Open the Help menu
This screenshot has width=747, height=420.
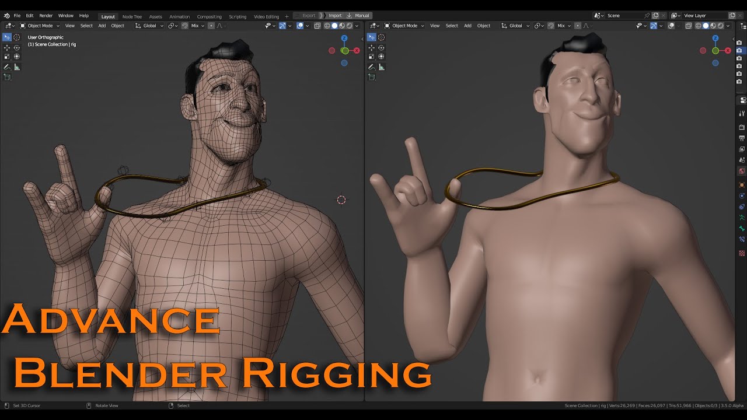[x=84, y=16]
